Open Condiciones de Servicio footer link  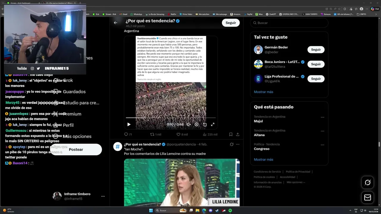(267, 172)
